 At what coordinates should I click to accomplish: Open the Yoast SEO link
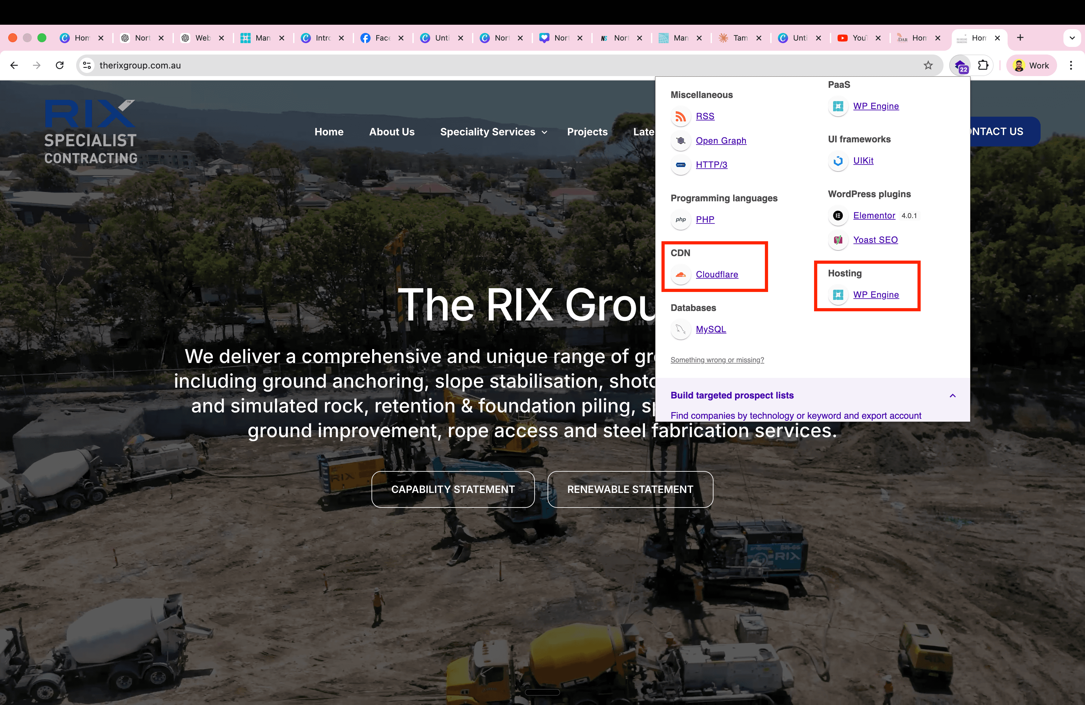[x=875, y=240]
